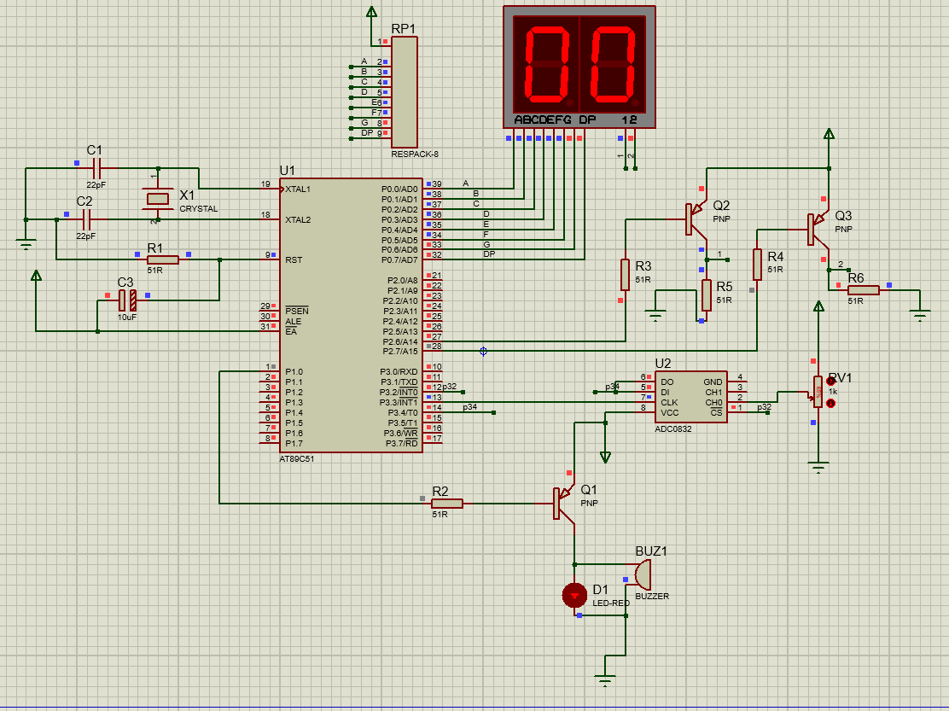This screenshot has width=949, height=711.
Task: Click the RST pin label
Action: pyautogui.click(x=294, y=260)
